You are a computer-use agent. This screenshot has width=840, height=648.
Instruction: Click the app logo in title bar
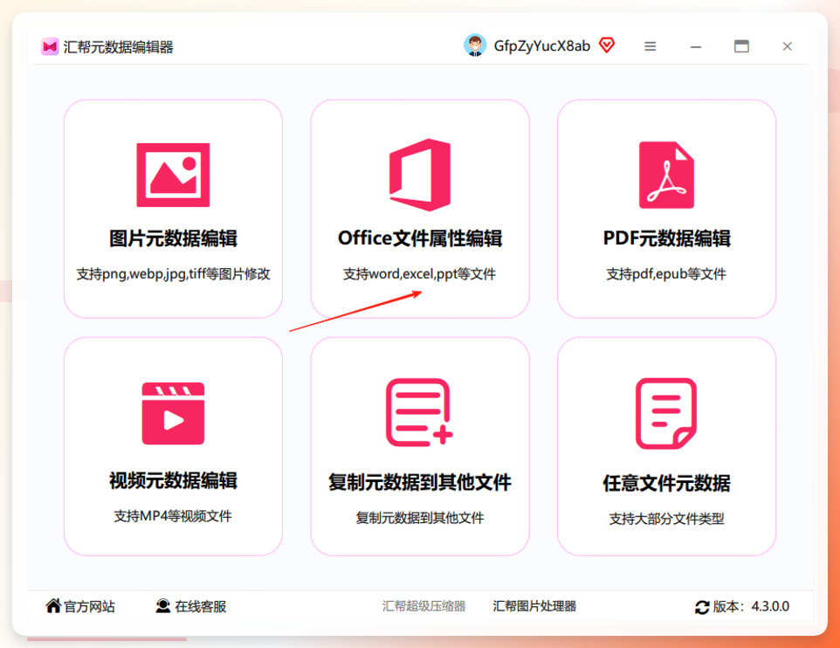pos(50,46)
